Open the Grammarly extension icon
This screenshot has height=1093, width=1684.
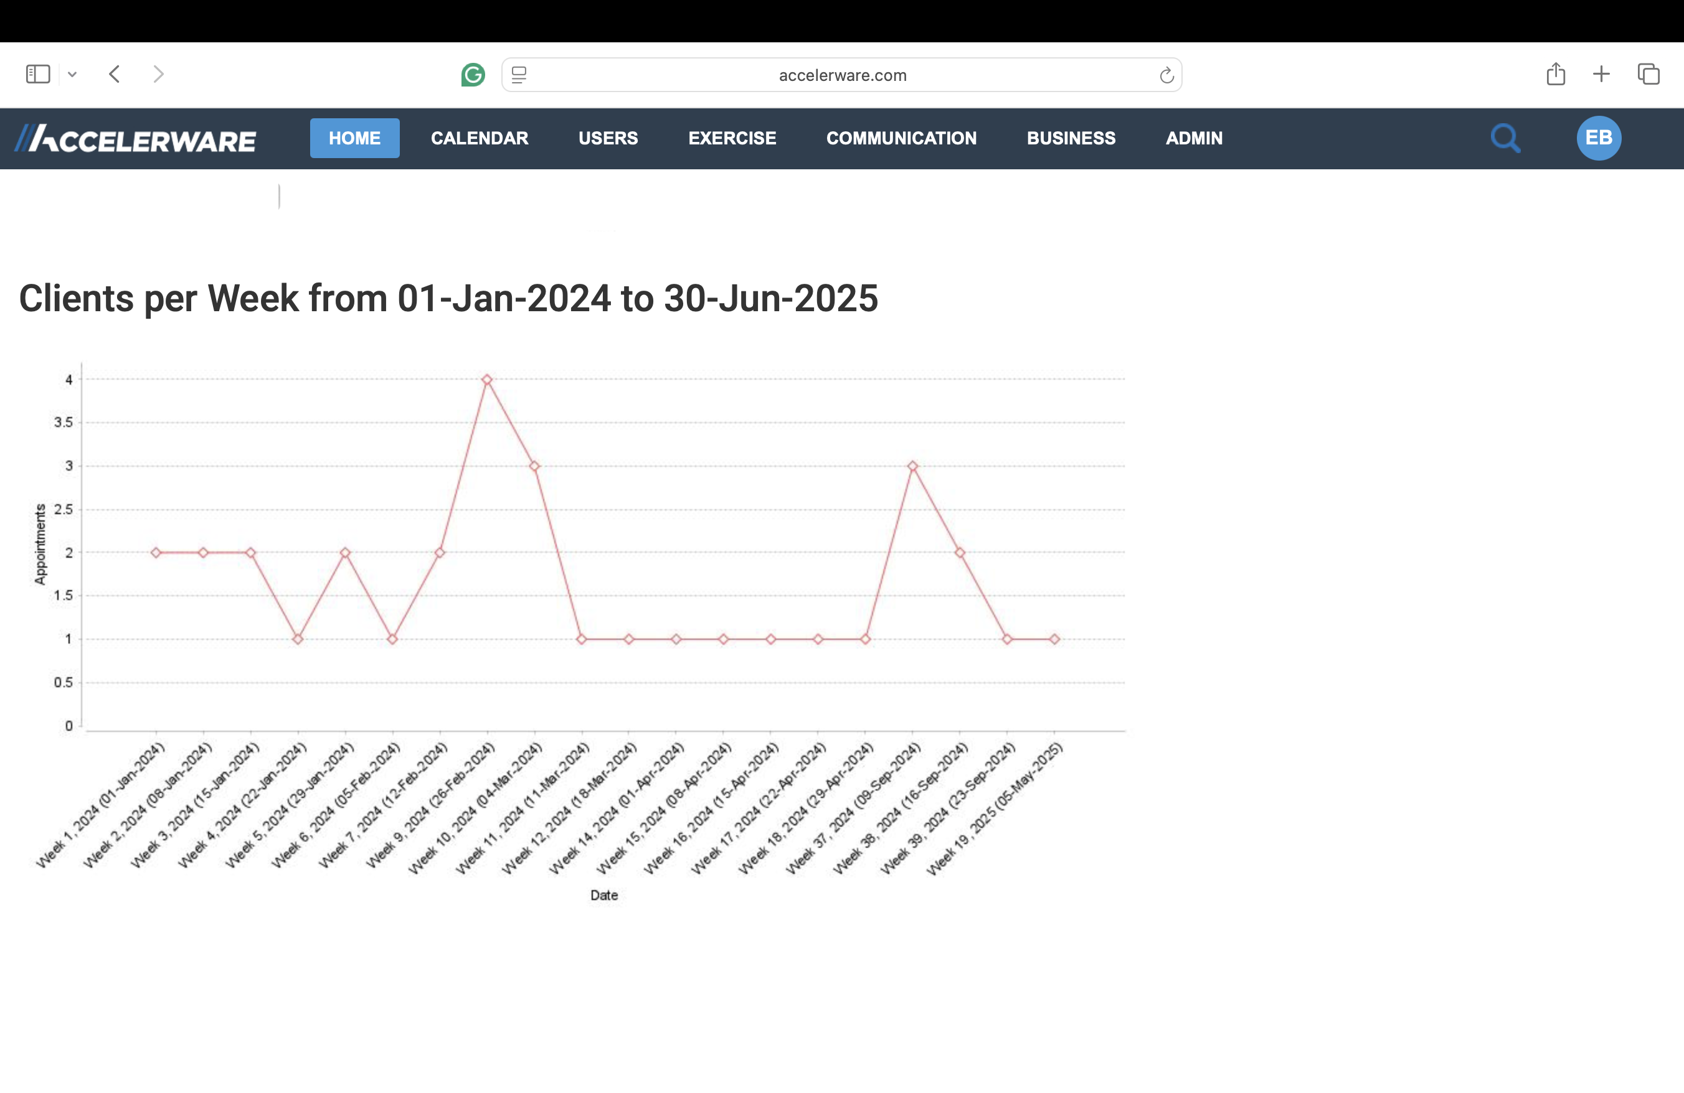[473, 75]
